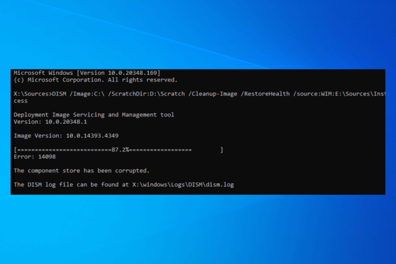Click the Microsoft Corporation copyright line
This screenshot has height=264, width=396.
(96, 80)
